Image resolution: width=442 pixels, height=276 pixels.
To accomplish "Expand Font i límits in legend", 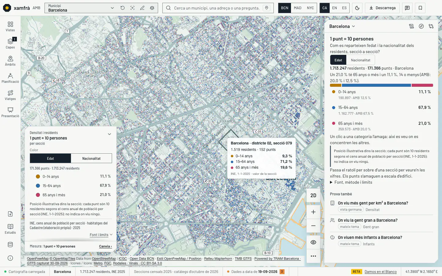I will pos(101,235).
